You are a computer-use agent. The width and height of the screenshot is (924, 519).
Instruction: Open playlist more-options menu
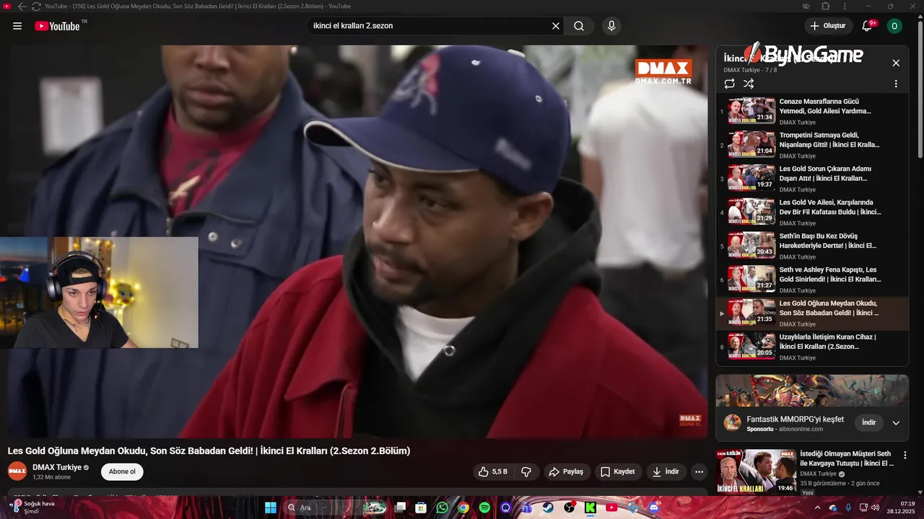click(x=896, y=84)
